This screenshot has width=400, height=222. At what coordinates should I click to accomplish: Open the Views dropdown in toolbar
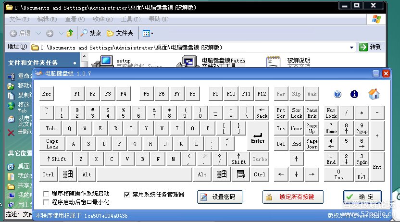148,33
